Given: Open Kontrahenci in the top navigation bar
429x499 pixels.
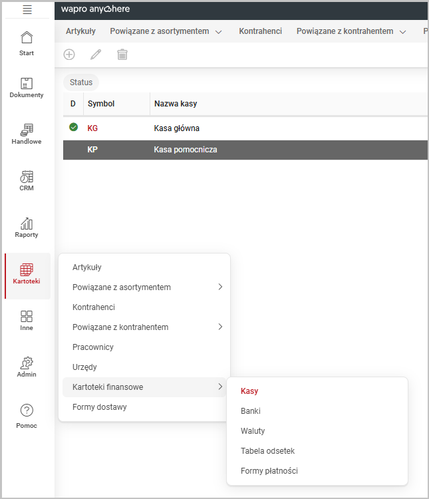Looking at the screenshot, I should (260, 31).
